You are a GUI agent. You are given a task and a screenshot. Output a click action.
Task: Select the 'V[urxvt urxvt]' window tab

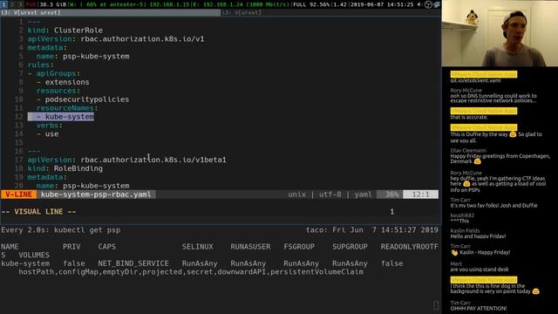click(111, 12)
